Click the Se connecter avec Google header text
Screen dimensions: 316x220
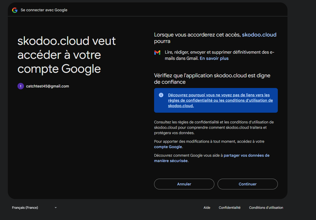[x=44, y=10]
